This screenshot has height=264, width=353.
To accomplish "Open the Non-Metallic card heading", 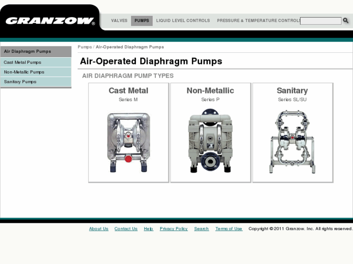I will point(210,91).
